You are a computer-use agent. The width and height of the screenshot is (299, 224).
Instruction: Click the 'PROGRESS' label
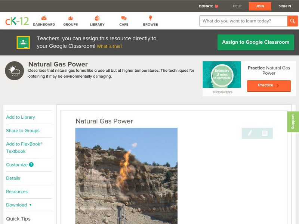(x=223, y=92)
